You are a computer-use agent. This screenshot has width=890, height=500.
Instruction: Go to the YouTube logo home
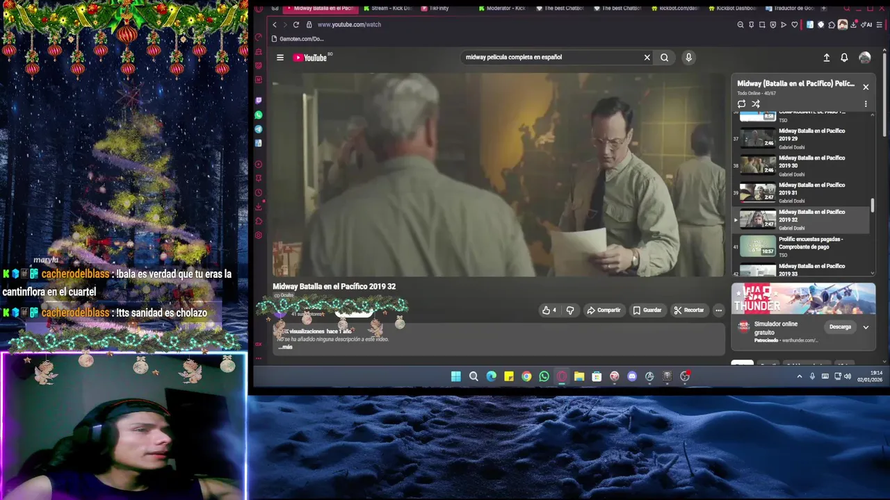click(x=310, y=58)
